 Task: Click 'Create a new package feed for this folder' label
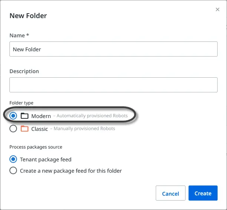[71, 171]
